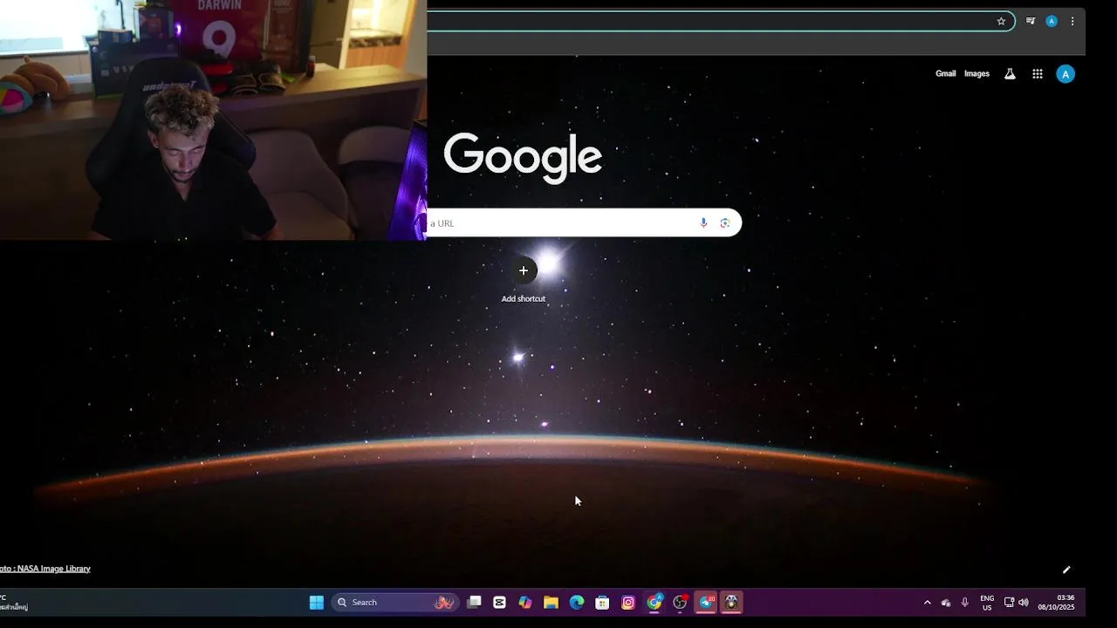
Task: Bookmark this page with the star icon
Action: (x=1001, y=21)
